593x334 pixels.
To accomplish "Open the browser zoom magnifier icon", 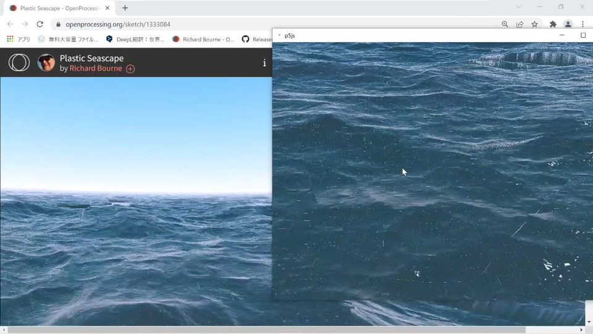I will [x=505, y=24].
